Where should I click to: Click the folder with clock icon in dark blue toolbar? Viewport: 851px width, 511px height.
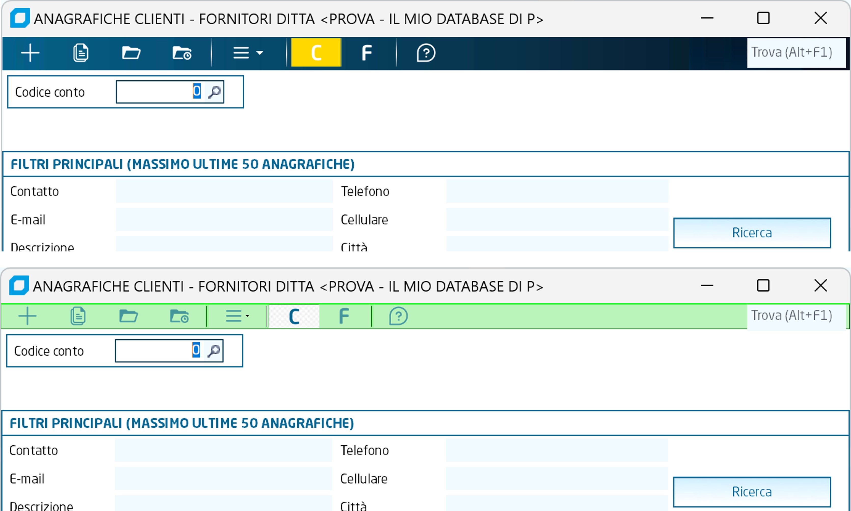point(182,53)
